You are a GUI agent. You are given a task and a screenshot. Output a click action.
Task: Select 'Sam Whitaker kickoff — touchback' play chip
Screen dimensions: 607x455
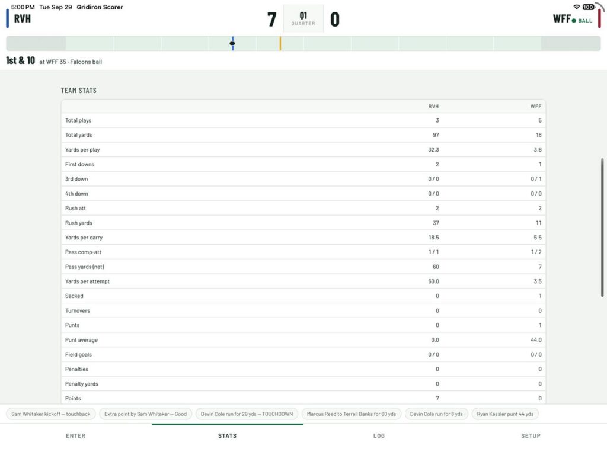click(x=51, y=414)
